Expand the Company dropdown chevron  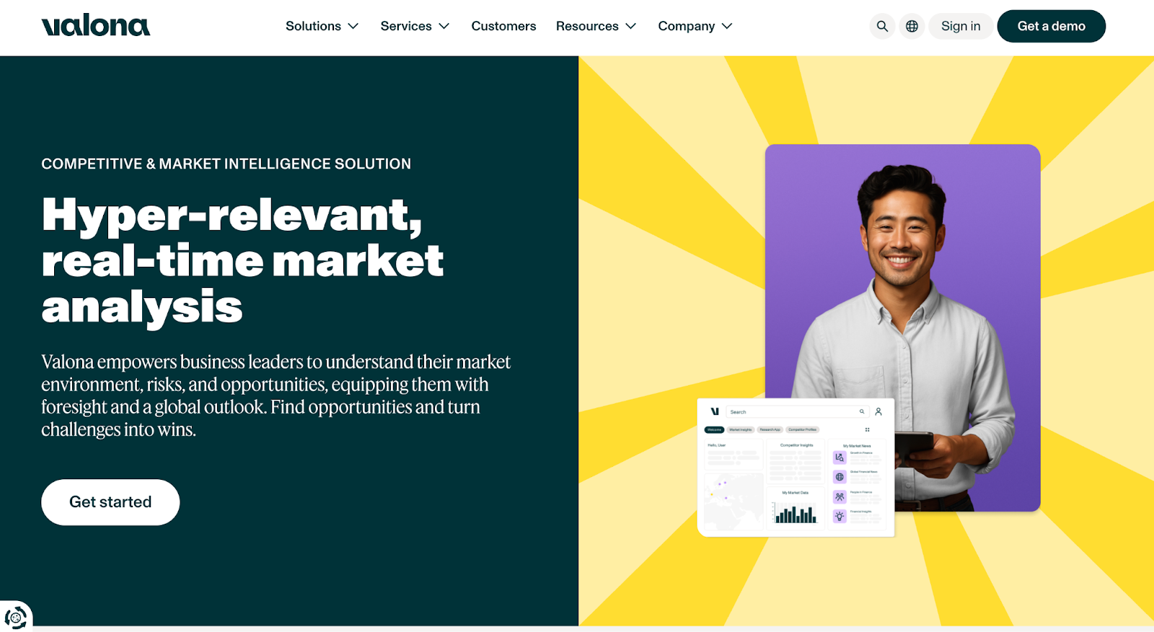727,26
